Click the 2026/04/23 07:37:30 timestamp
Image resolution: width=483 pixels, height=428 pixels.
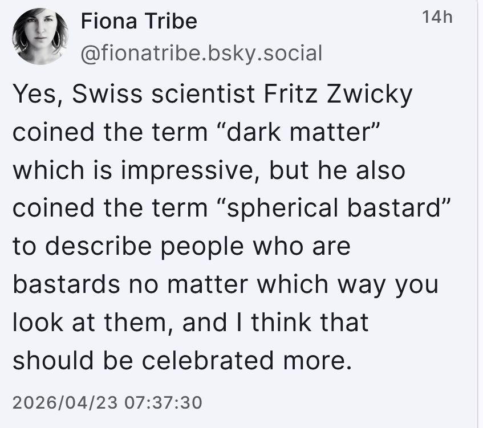(108, 402)
